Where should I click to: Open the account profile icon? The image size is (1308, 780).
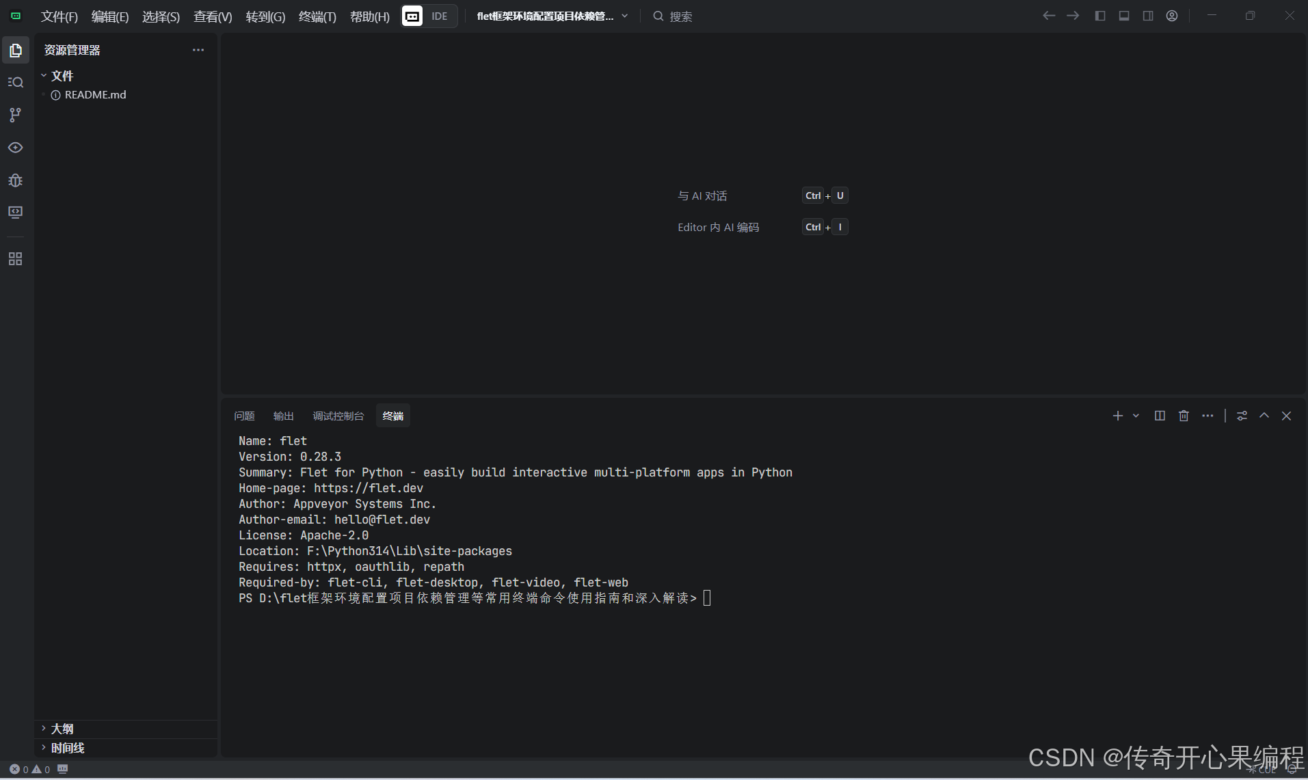coord(1172,16)
